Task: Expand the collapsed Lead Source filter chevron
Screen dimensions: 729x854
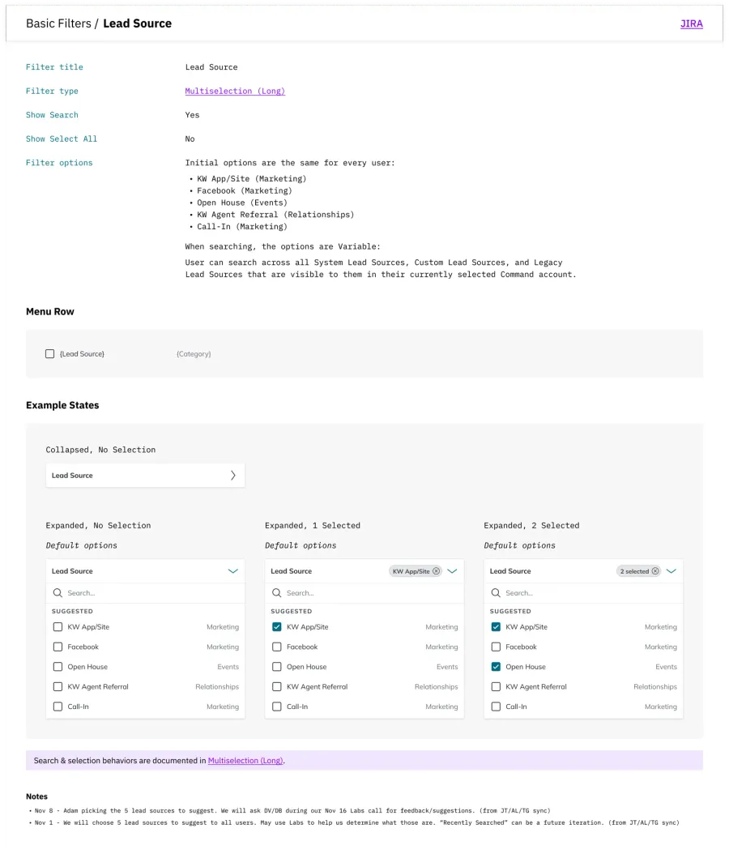Action: point(233,476)
